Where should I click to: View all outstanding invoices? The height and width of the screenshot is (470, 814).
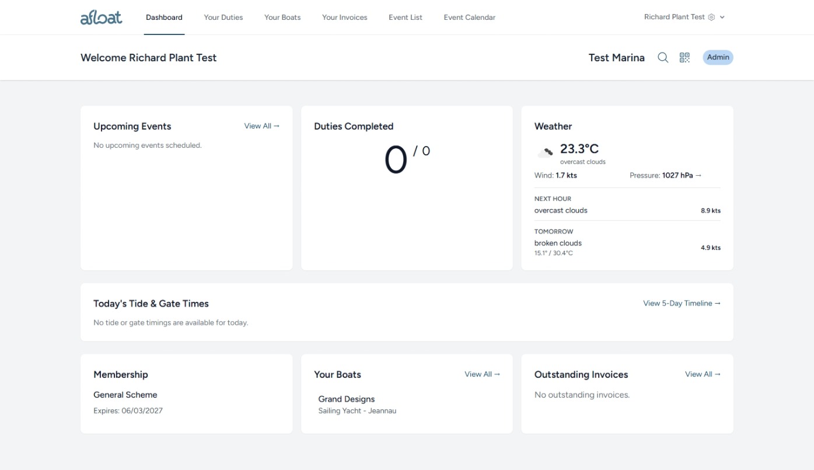click(703, 374)
